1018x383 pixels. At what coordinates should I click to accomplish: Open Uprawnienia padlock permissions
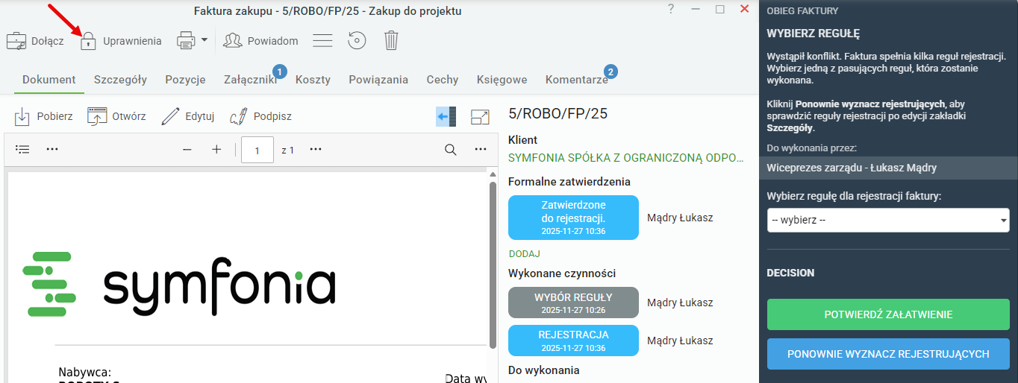point(89,41)
